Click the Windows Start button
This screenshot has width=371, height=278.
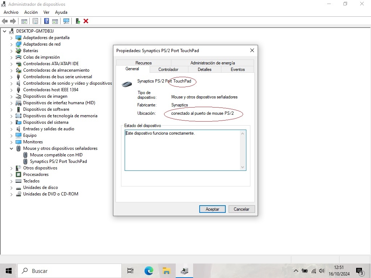[9, 271]
